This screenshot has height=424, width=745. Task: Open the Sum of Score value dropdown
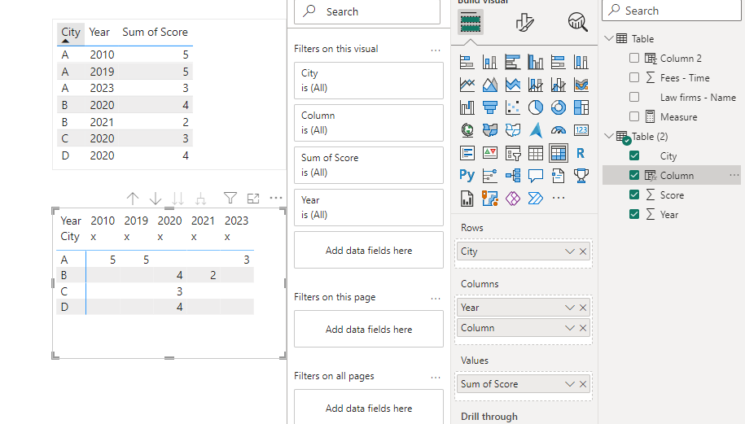point(570,384)
